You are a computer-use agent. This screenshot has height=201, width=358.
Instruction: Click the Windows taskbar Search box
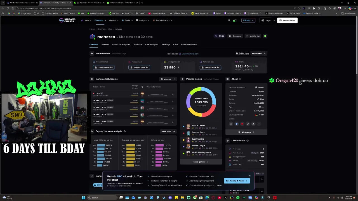click(x=102, y=198)
